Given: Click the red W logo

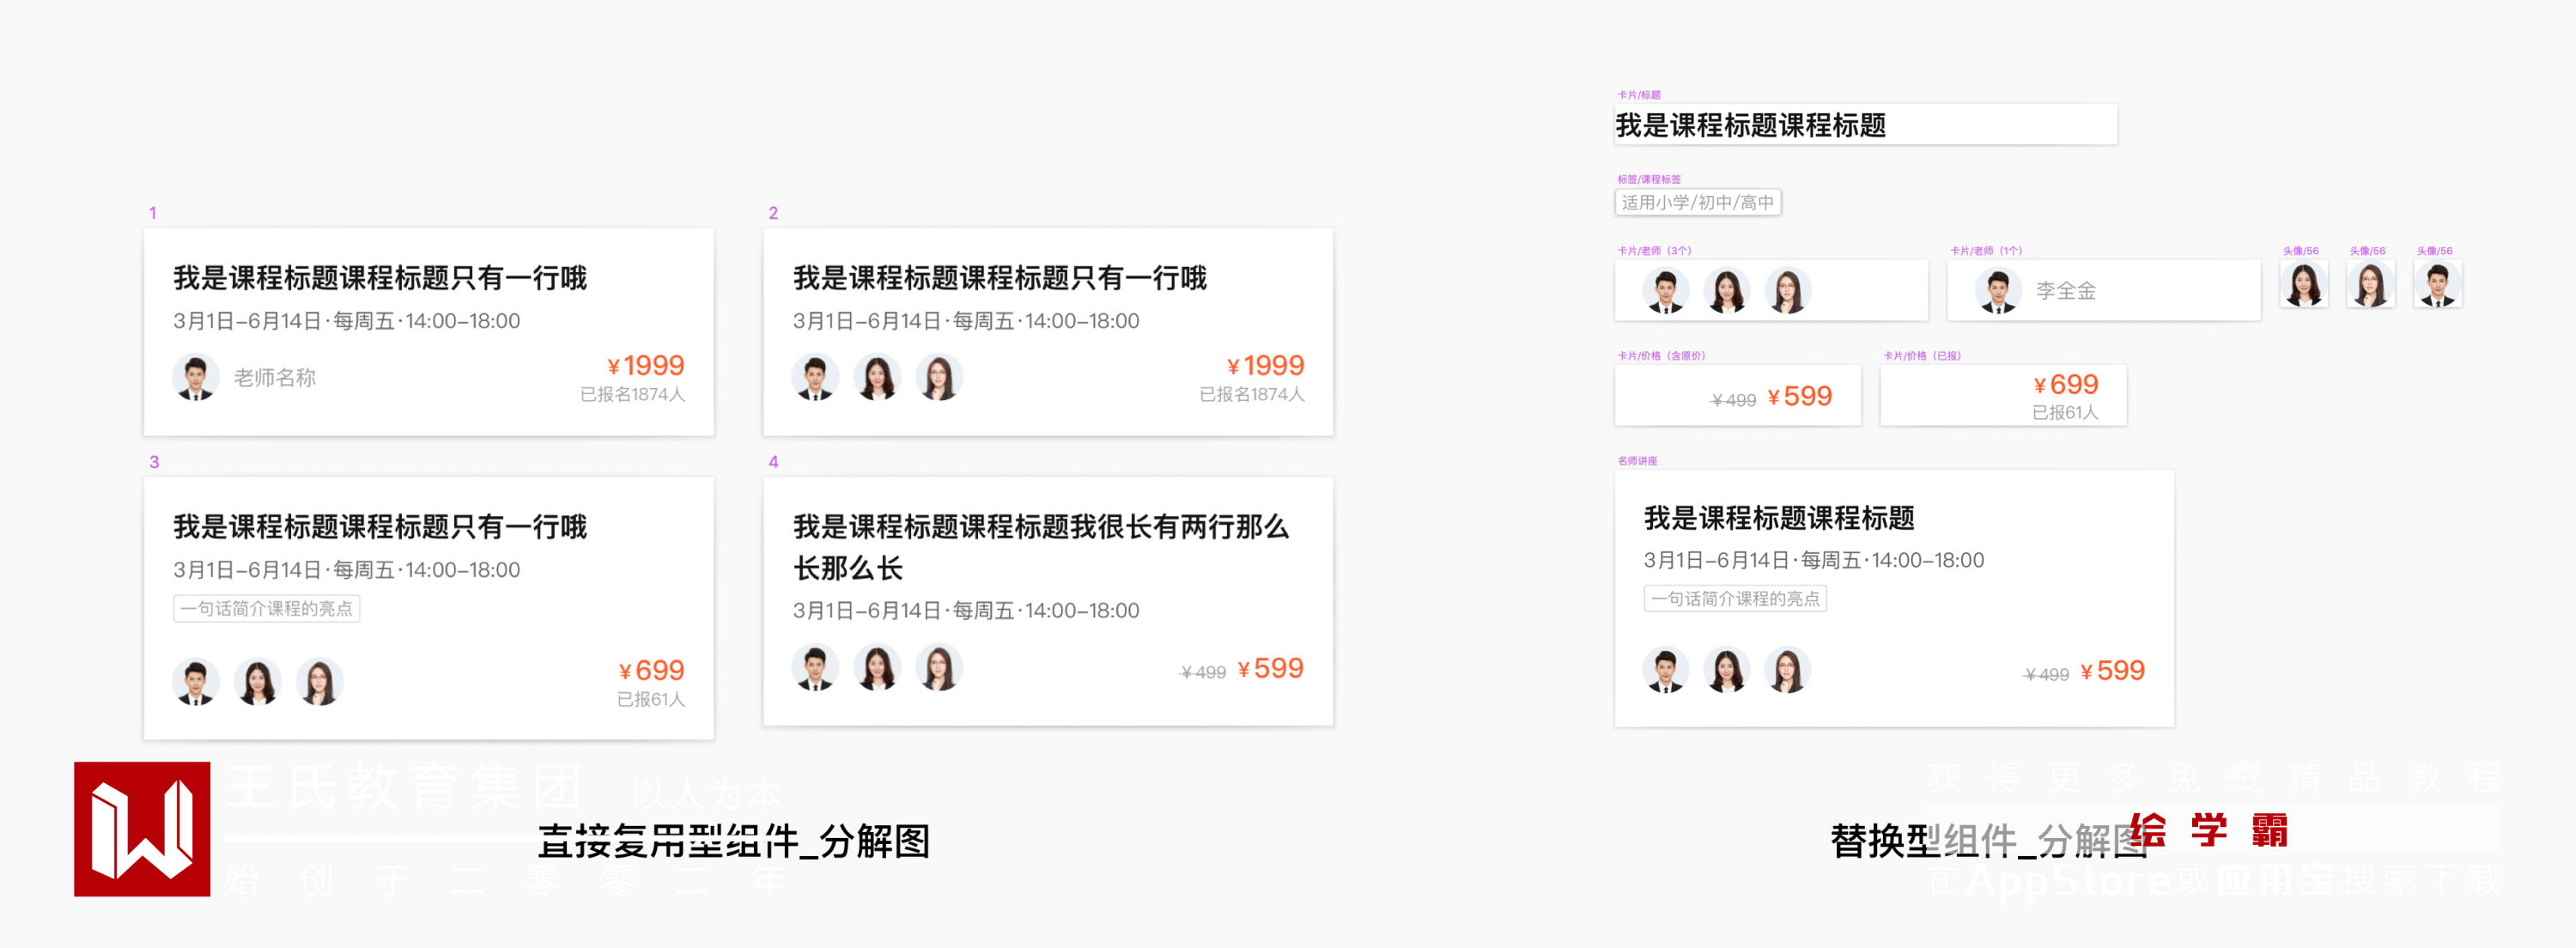Looking at the screenshot, I should click(x=142, y=829).
